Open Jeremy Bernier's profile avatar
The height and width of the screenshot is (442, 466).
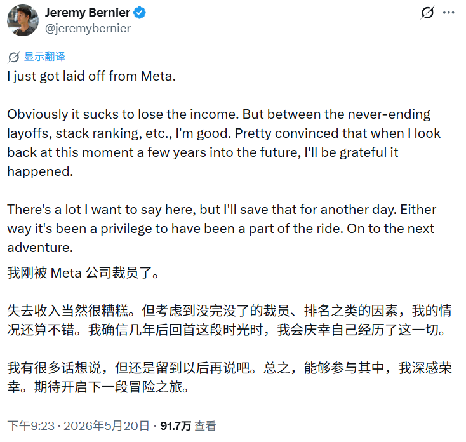tap(23, 20)
